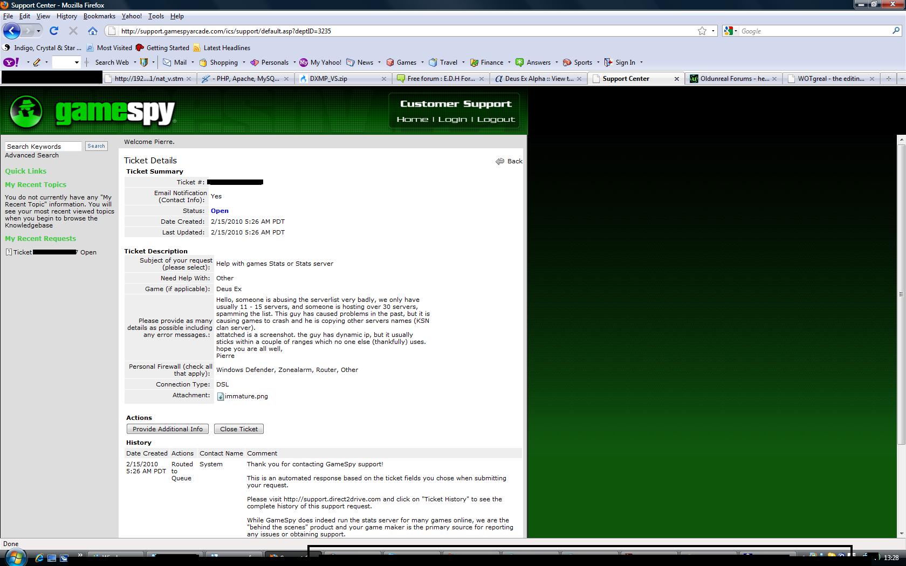Open the Google search engine selector dropdown
The height and width of the screenshot is (566, 906).
point(730,31)
